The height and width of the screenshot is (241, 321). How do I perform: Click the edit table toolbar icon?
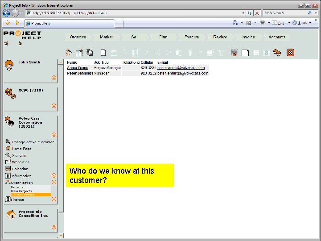79,53
